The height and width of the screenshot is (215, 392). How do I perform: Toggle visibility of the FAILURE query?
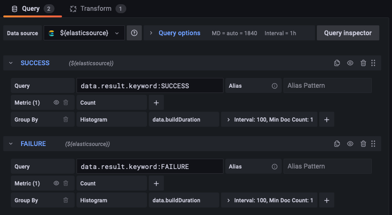(x=350, y=144)
